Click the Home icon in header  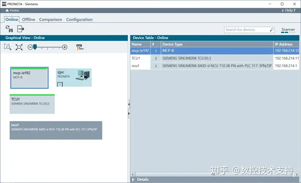point(7,10)
